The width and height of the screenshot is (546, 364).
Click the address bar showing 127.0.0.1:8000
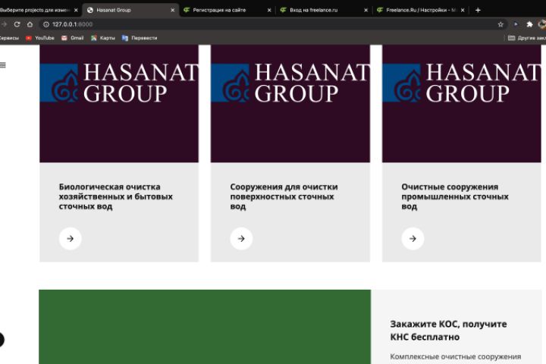tap(273, 24)
